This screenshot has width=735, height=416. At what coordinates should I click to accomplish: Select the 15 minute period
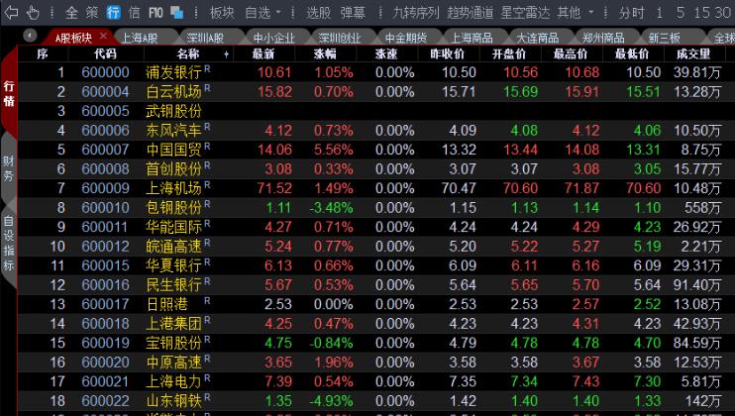(701, 12)
